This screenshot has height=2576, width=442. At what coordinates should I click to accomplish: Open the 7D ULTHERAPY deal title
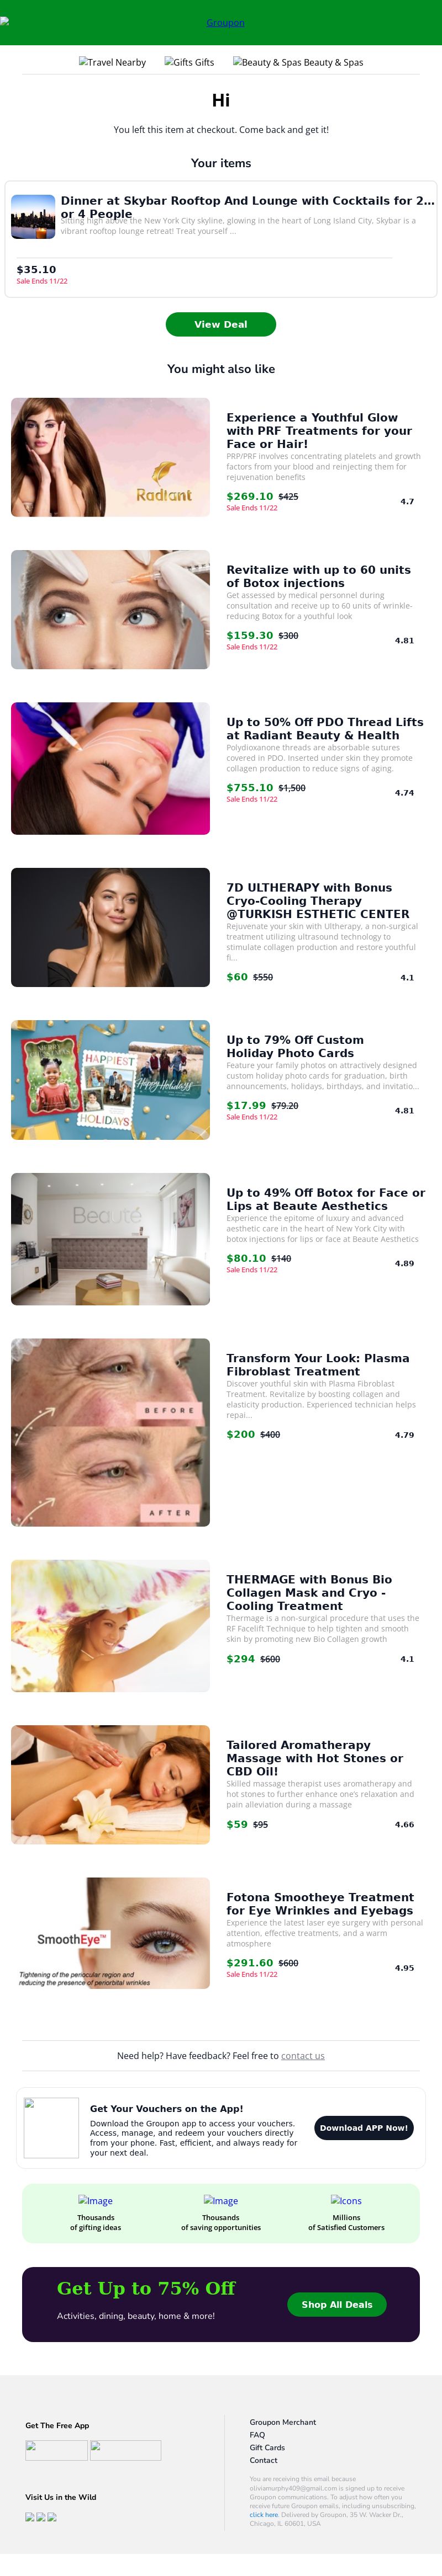(x=318, y=900)
